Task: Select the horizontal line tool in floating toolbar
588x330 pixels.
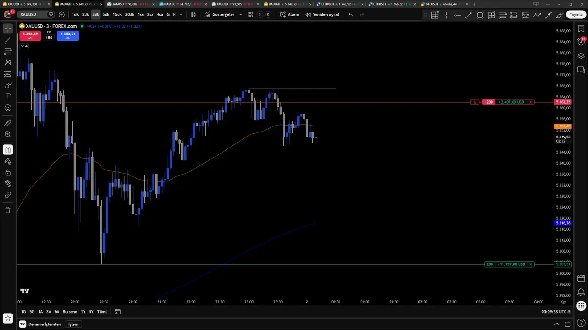Action: (458, 15)
